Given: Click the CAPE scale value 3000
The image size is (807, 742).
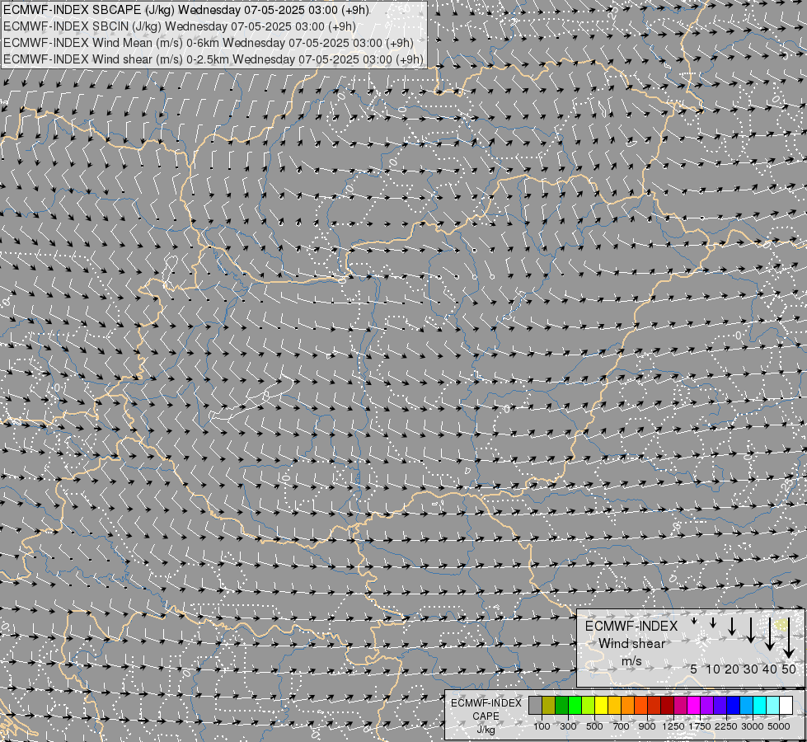Looking at the screenshot, I should tap(753, 726).
